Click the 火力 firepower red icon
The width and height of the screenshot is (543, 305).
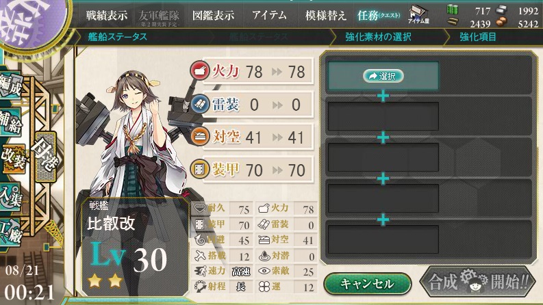click(x=200, y=70)
